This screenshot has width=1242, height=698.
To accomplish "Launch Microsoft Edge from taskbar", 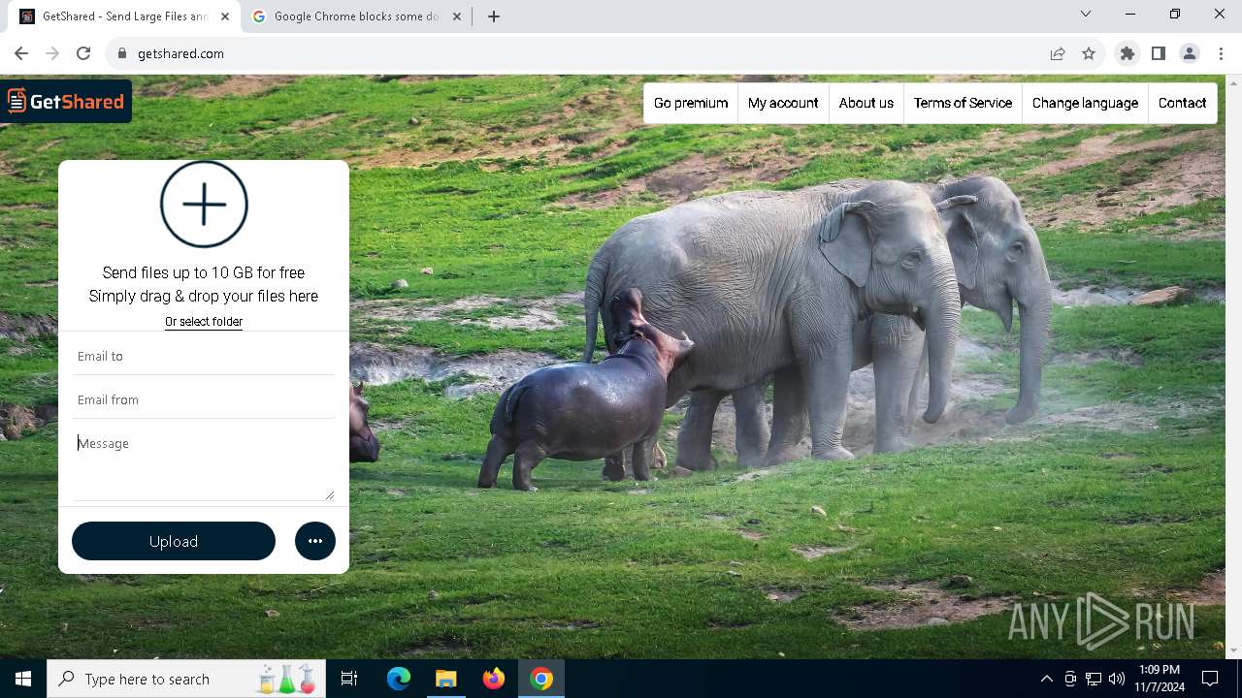I will (x=399, y=679).
